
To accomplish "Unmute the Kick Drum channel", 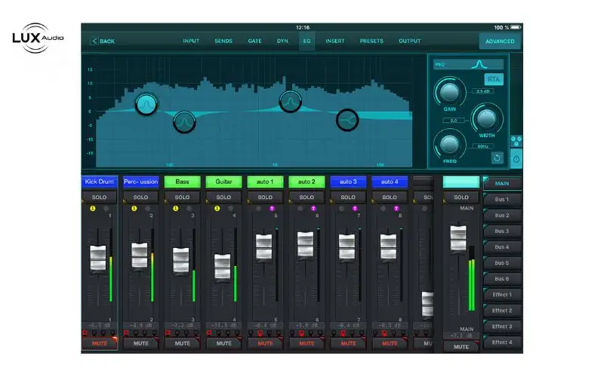I will [100, 343].
